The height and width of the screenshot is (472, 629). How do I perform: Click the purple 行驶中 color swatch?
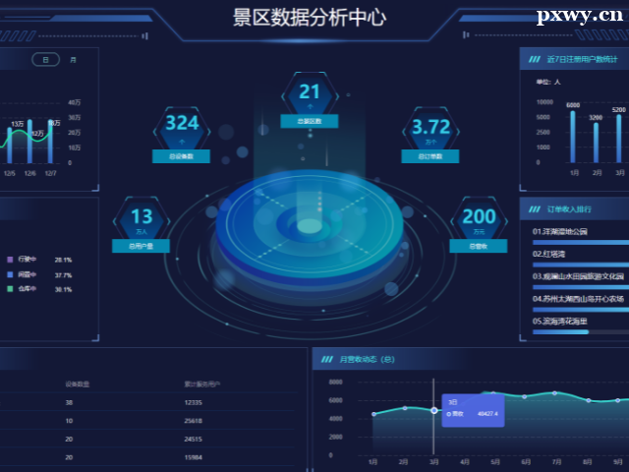[9, 260]
